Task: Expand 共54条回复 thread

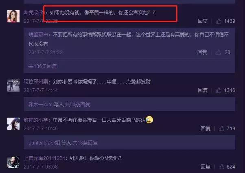Action: click(x=77, y=104)
